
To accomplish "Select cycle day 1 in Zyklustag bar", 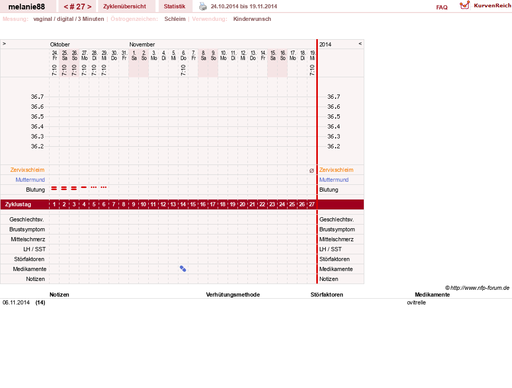I will (x=54, y=205).
